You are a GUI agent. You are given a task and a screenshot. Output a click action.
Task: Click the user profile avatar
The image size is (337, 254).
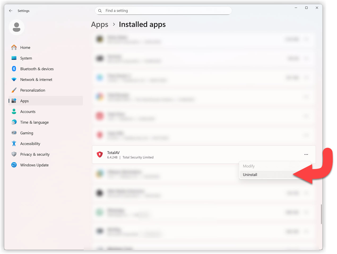pos(17,27)
